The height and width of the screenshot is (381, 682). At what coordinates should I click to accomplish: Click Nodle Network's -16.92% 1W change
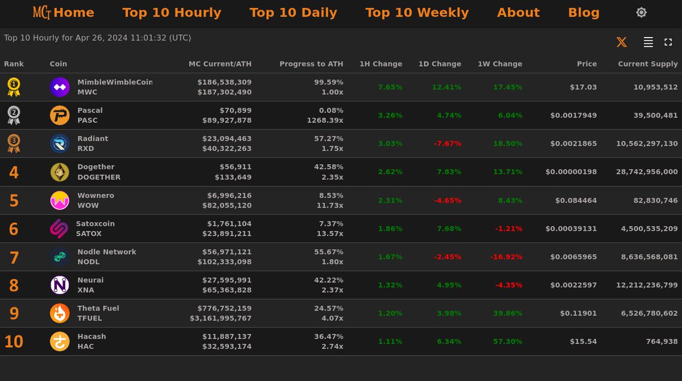click(506, 257)
